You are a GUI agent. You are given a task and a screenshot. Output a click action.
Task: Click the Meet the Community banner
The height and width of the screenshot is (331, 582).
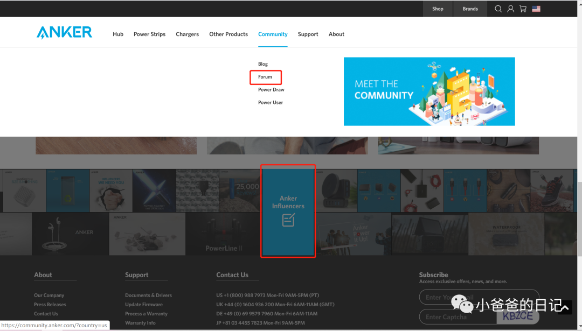coord(429,91)
